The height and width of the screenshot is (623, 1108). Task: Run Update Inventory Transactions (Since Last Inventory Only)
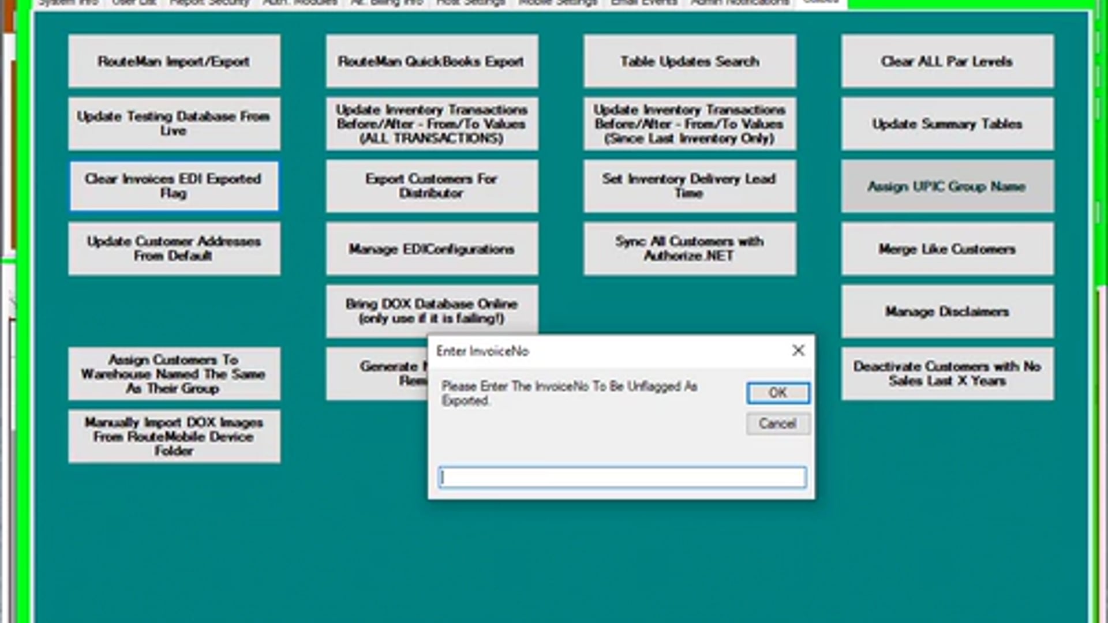point(690,123)
